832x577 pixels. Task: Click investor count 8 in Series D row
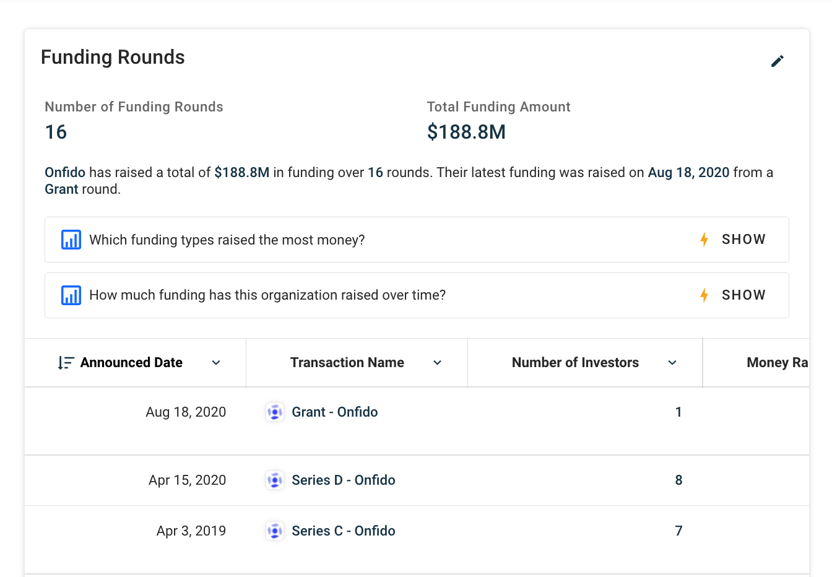point(678,480)
